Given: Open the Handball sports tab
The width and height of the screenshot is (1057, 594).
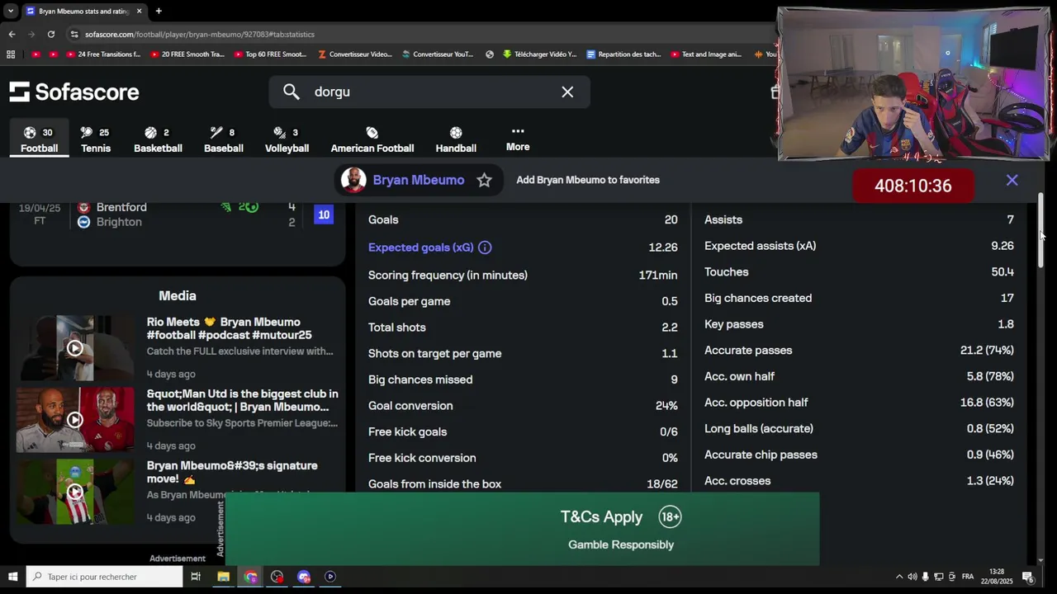Looking at the screenshot, I should [456, 139].
